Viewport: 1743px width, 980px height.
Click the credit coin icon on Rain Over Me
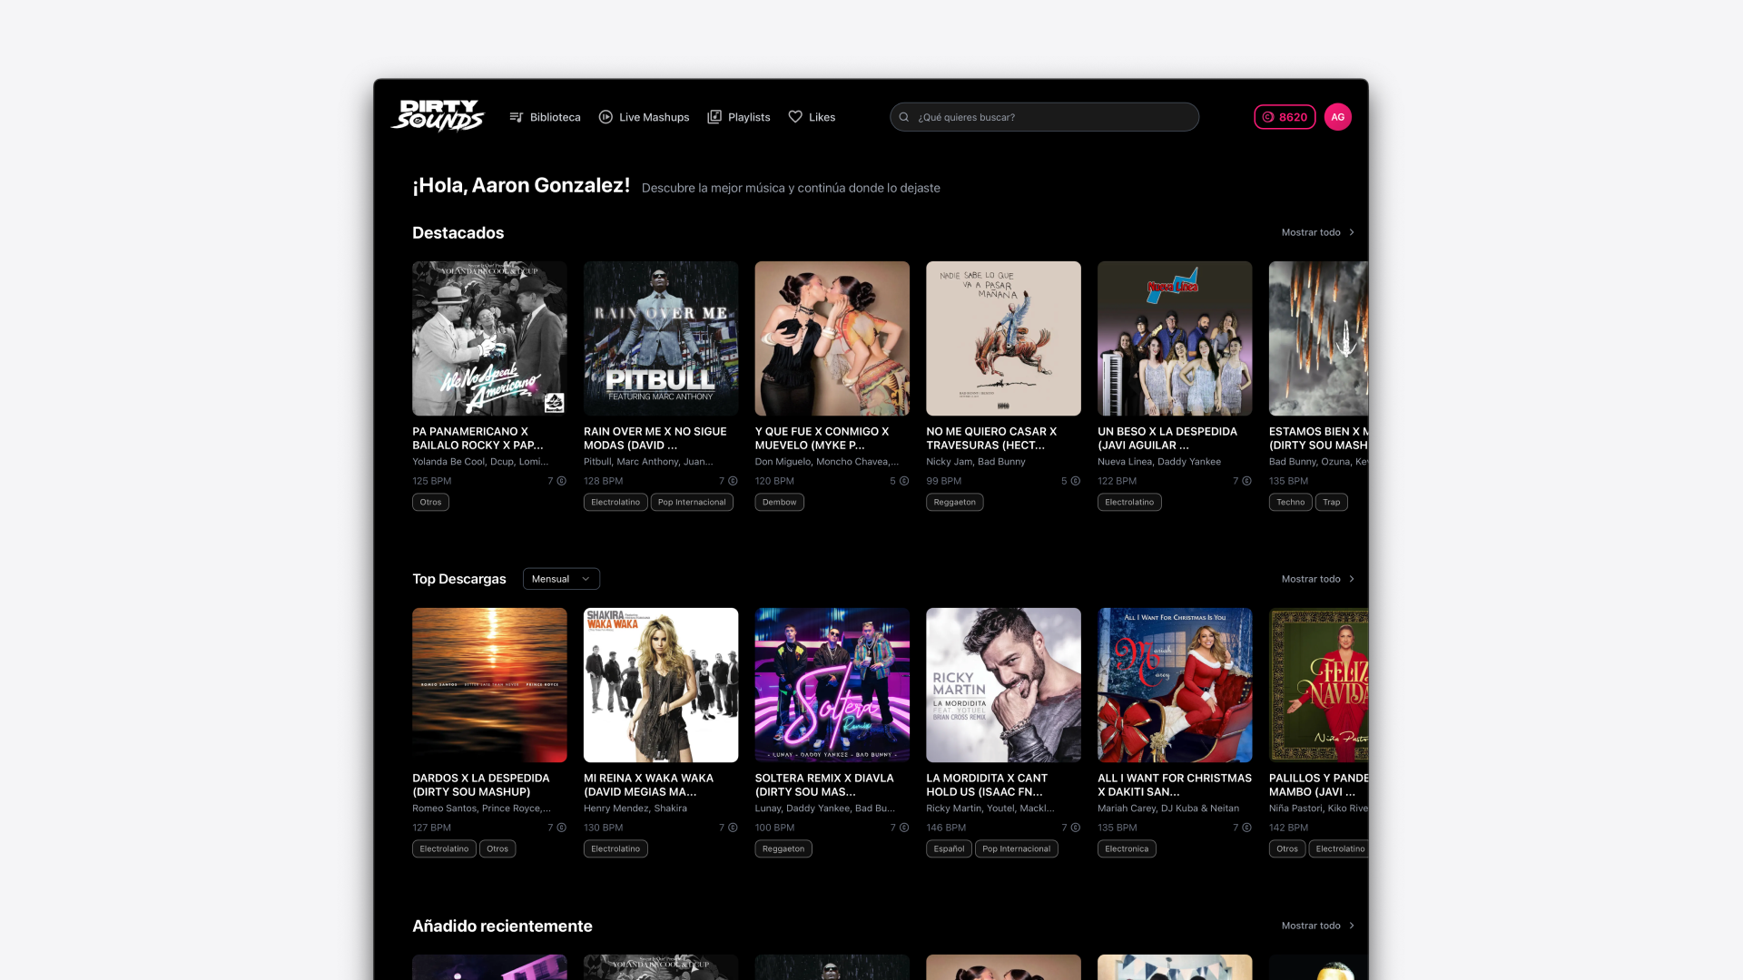coord(733,481)
